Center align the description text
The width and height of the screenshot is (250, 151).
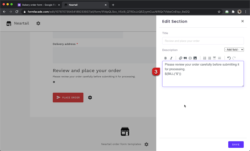point(215,58)
